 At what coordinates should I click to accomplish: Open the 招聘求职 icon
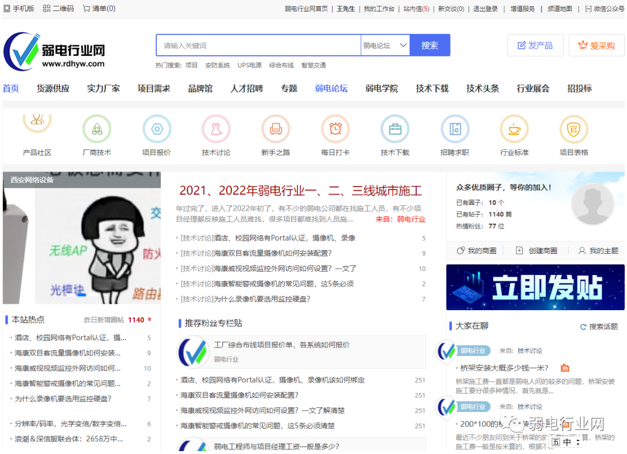455,129
